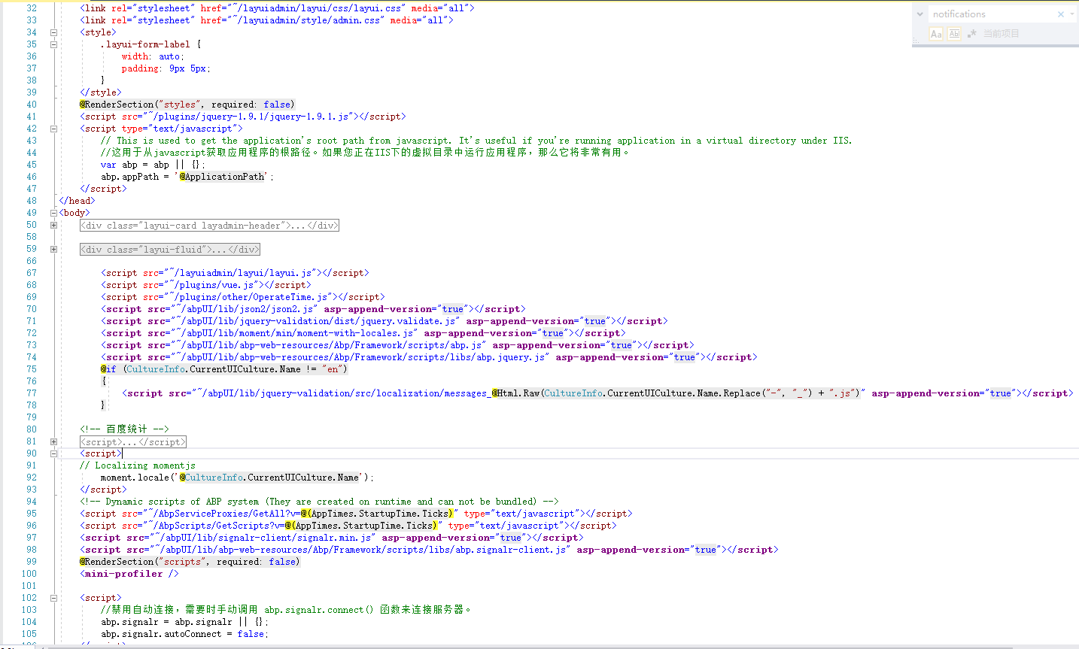The width and height of the screenshot is (1079, 649).
Task: Expand the collapsed script at line 81
Action: 53,441
